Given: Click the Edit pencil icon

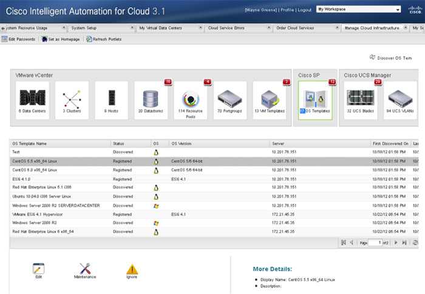Looking at the screenshot, I should pyautogui.click(x=38, y=269).
